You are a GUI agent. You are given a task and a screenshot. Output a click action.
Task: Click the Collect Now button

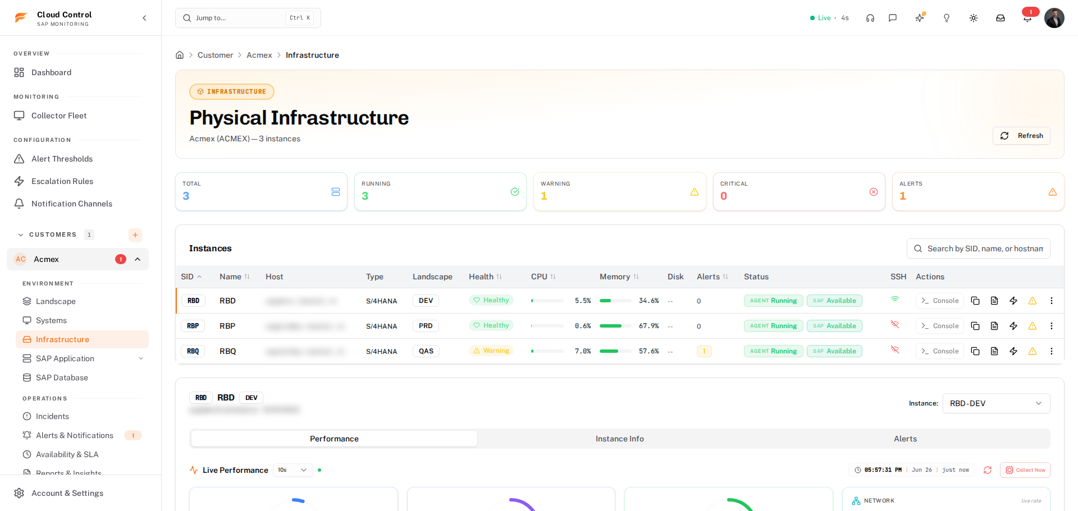pos(1025,470)
